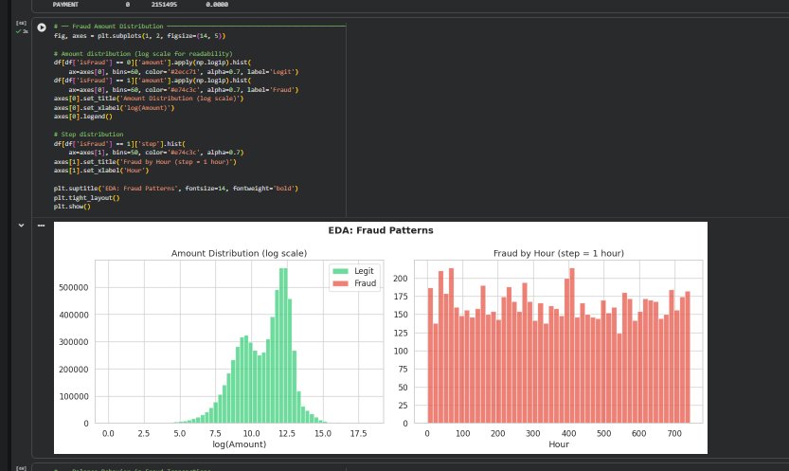Click the log(Amount) axis label
789x471 pixels.
239,444
